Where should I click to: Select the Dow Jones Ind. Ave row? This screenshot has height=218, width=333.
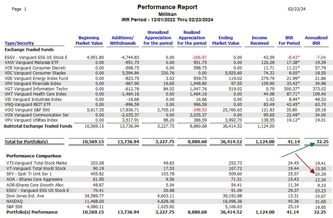click(x=166, y=196)
